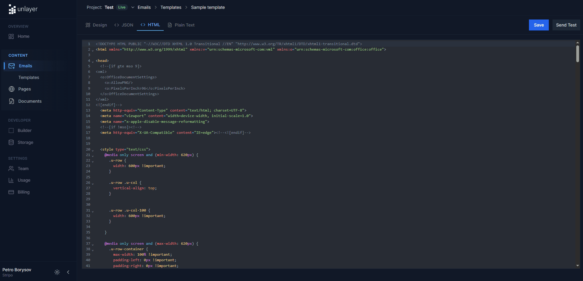Click the Home grid icon
583x281 pixels.
[11, 36]
